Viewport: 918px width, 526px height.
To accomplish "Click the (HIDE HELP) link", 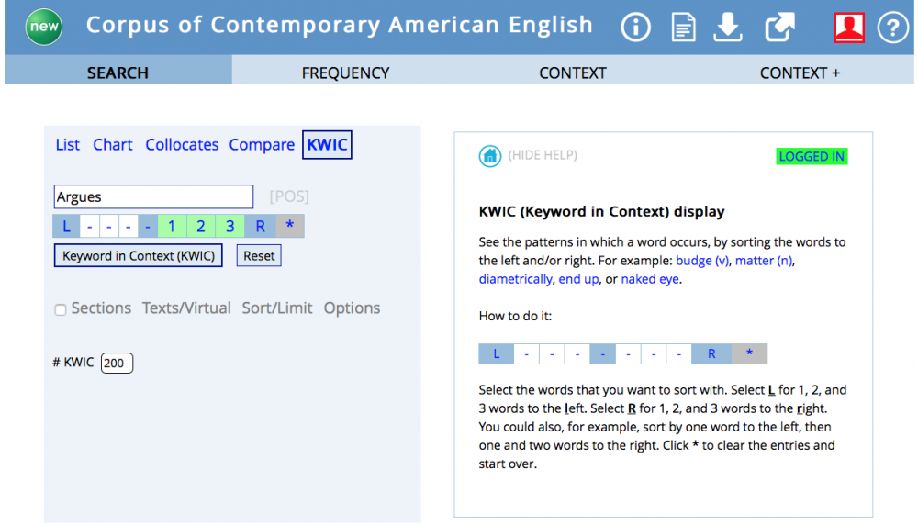I will tap(543, 155).
